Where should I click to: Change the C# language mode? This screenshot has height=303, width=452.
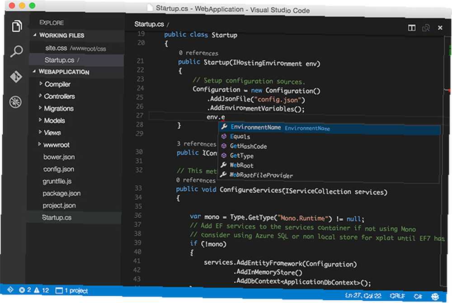pos(418,296)
